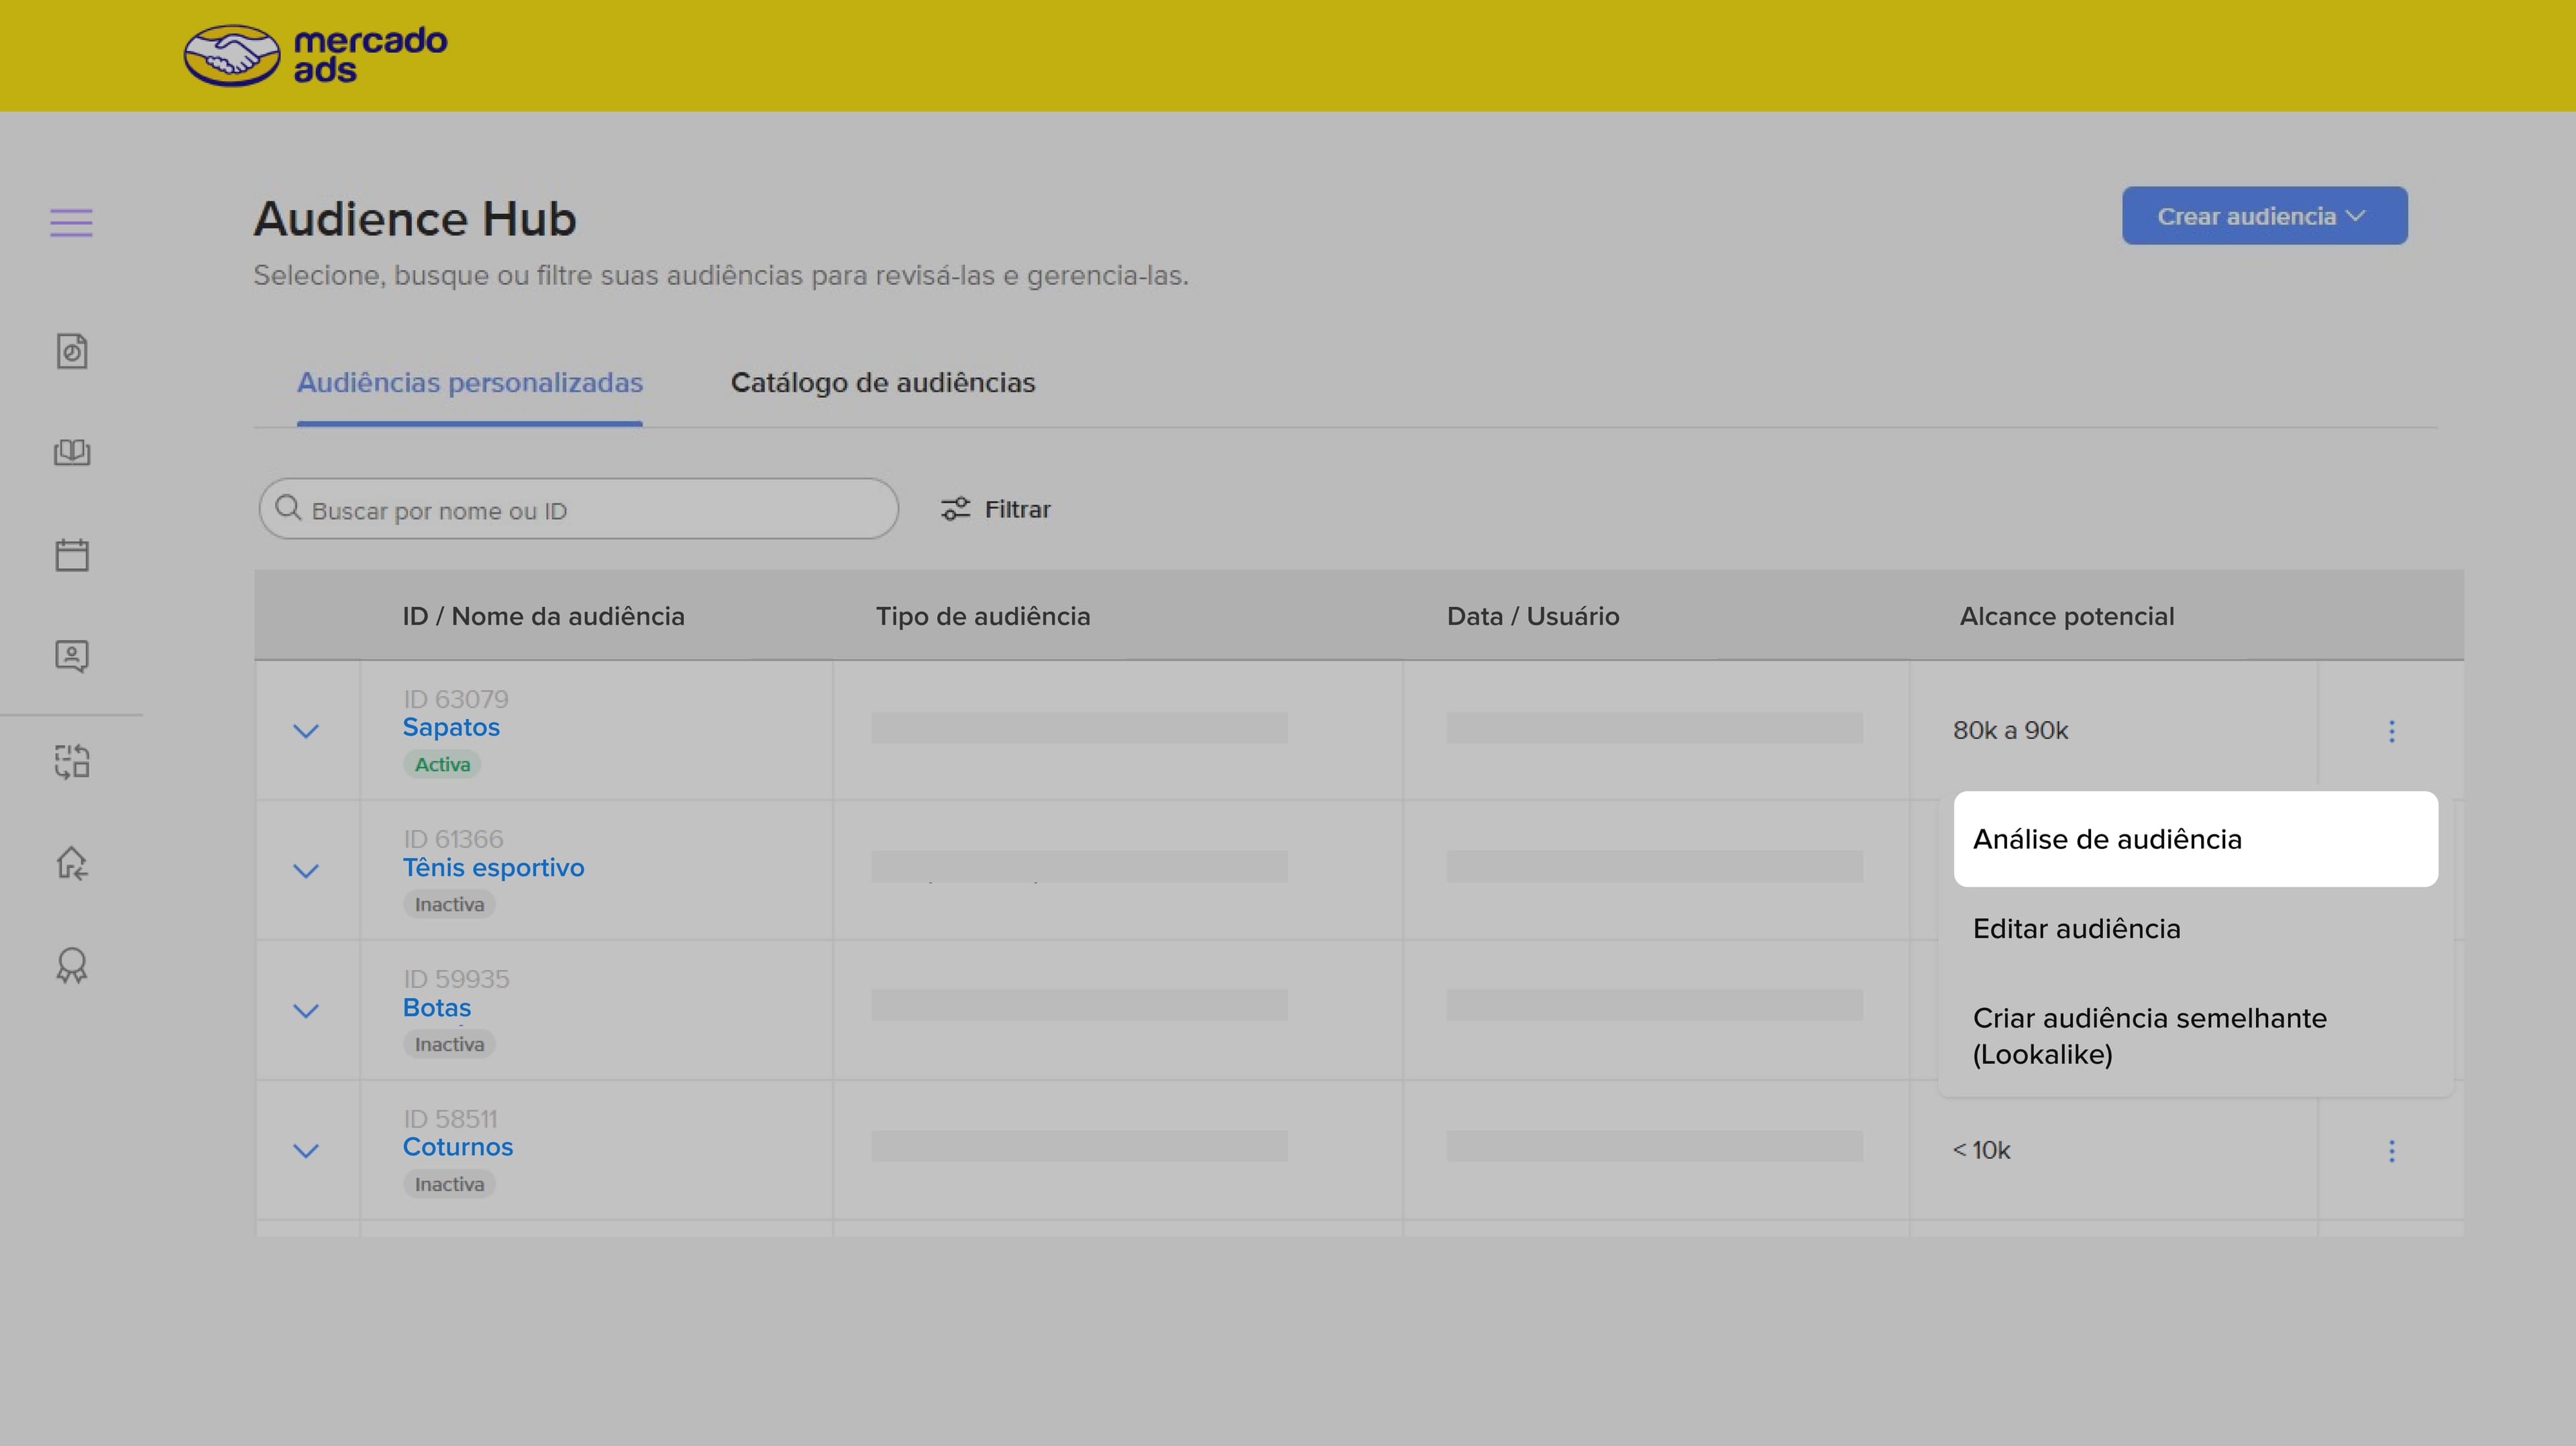Click the filter sliders icon
The width and height of the screenshot is (2576, 1446).
pos(955,509)
